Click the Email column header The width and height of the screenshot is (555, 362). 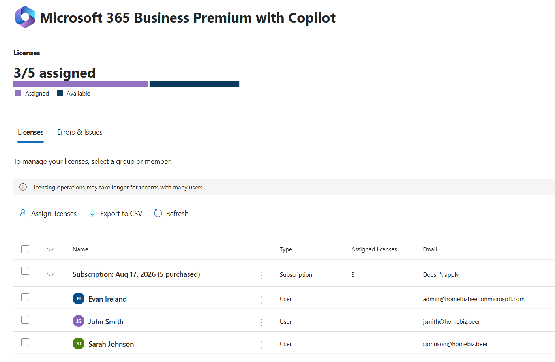coord(430,249)
